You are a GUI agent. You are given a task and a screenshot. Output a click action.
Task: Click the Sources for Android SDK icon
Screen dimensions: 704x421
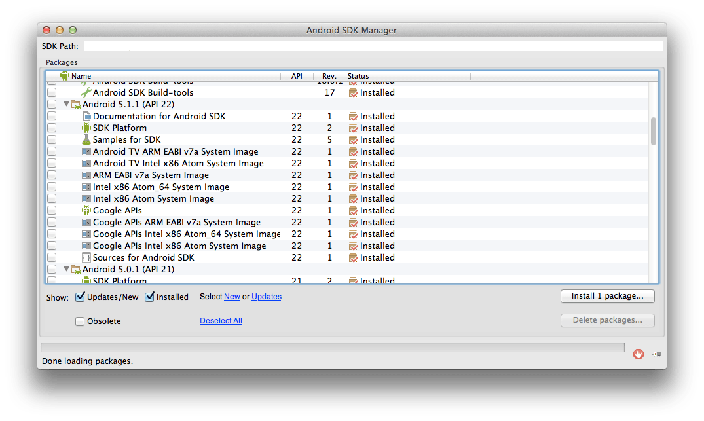tap(86, 257)
